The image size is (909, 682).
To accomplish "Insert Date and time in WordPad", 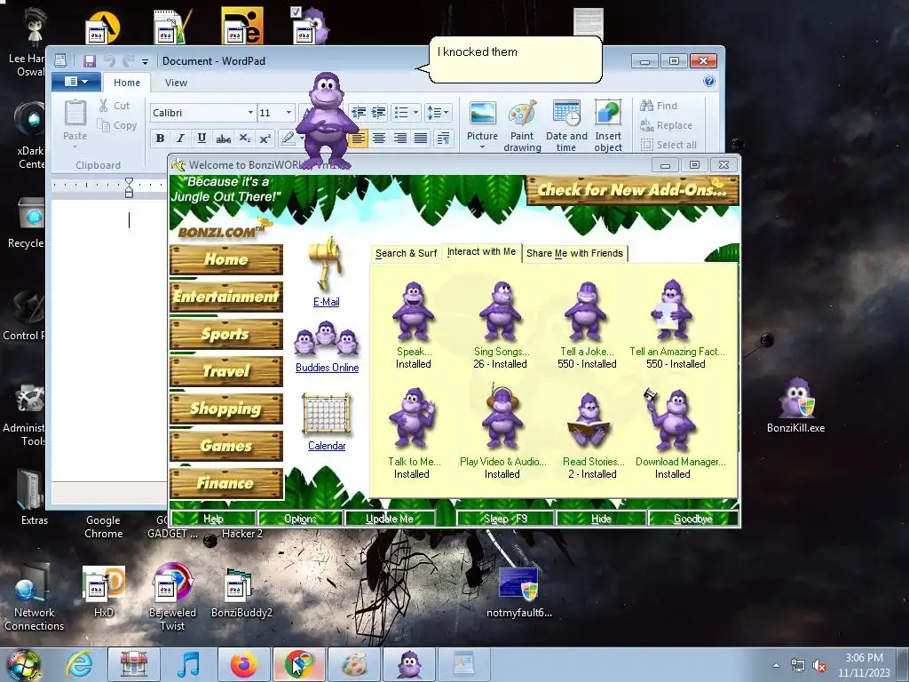I will [x=566, y=126].
